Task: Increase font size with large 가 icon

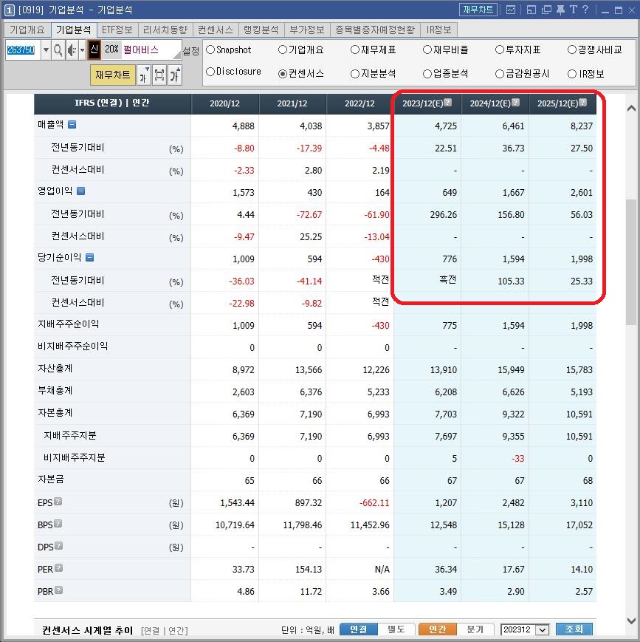Action: pyautogui.click(x=174, y=75)
